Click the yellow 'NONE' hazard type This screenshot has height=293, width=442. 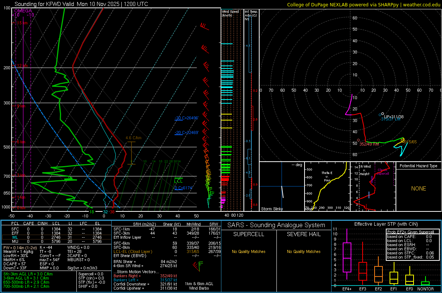[418, 189]
